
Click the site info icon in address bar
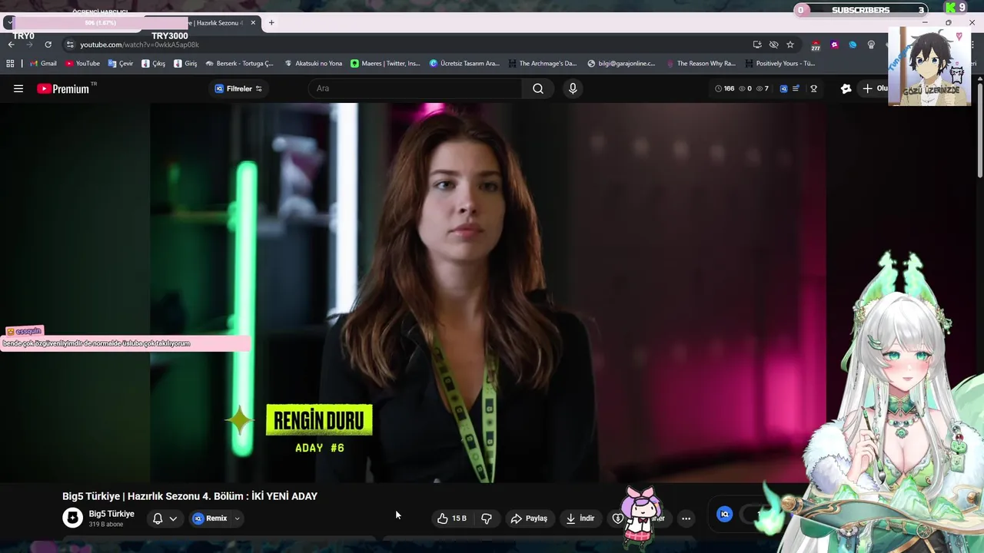[70, 45]
